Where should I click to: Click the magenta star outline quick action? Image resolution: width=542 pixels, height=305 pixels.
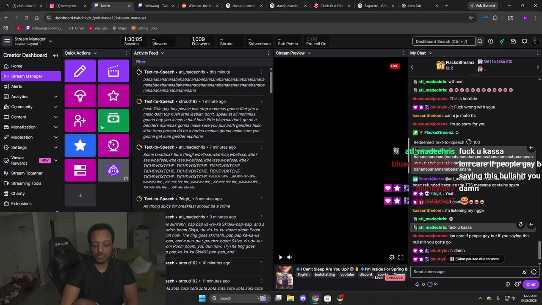click(x=113, y=96)
